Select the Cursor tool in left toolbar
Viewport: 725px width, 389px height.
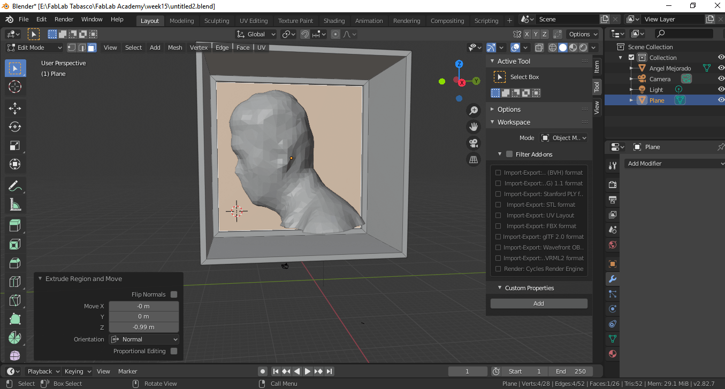15,87
